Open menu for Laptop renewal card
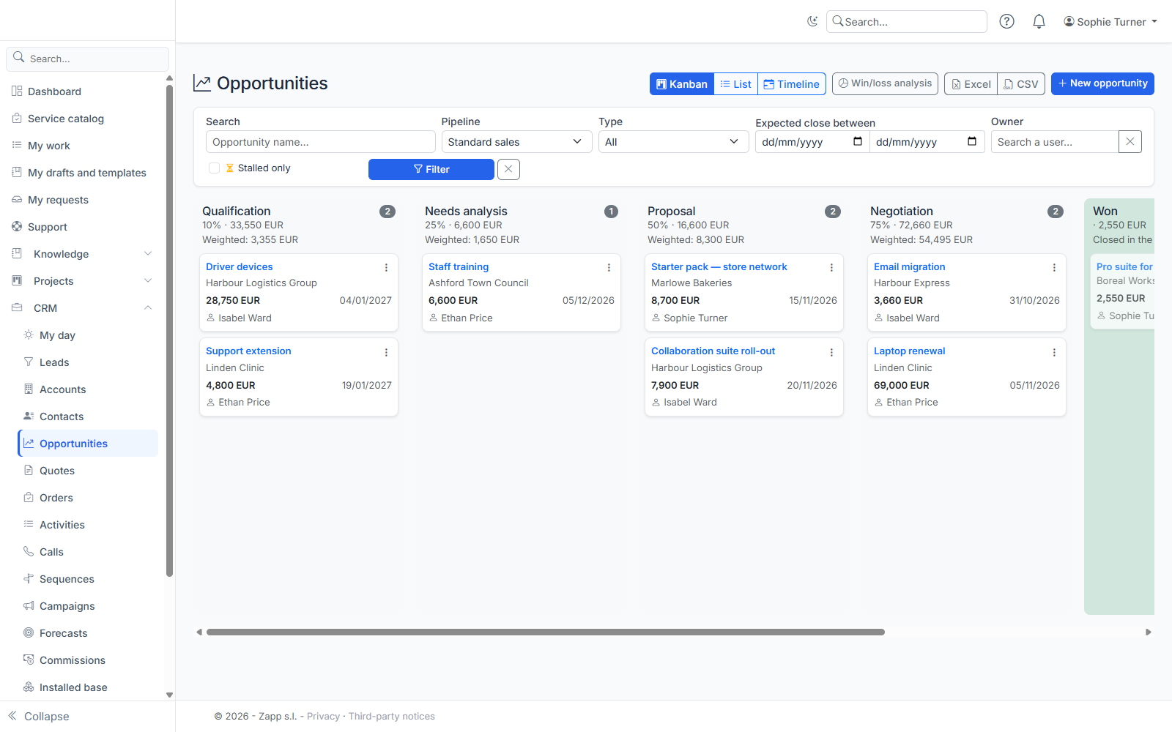The image size is (1172, 732). click(x=1054, y=353)
